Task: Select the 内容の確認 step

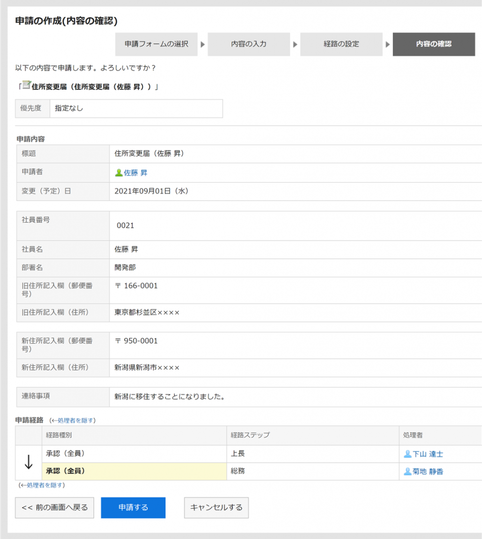Action: (x=434, y=44)
